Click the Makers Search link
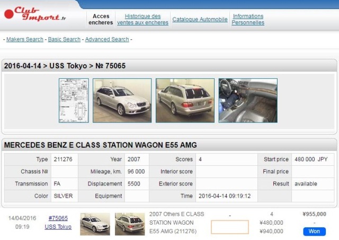The image size is (339, 240). (25, 39)
